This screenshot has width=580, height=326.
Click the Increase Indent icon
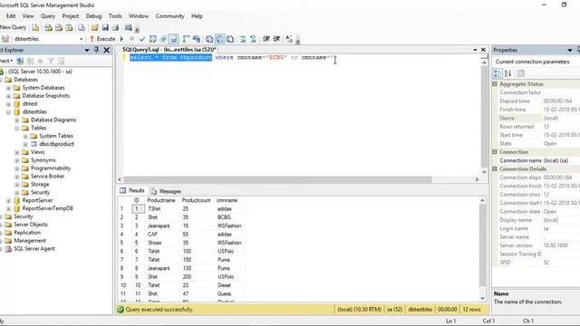coord(276,39)
